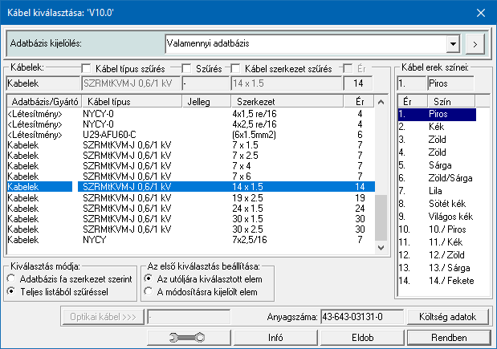Sort by 'Kábel típus' column header
This screenshot has height=349, width=497.
109,102
